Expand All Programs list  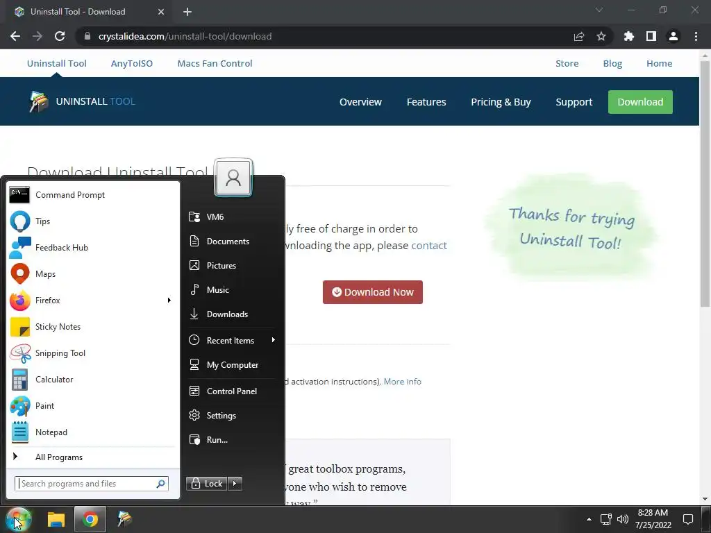(92, 457)
